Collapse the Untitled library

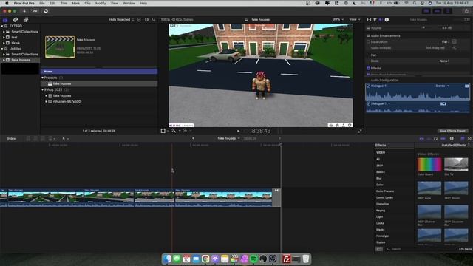[2, 49]
